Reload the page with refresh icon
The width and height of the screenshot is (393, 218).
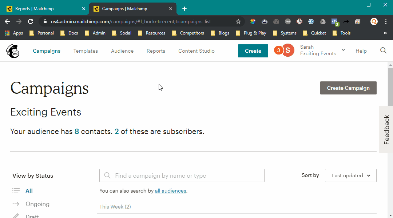pos(31,21)
